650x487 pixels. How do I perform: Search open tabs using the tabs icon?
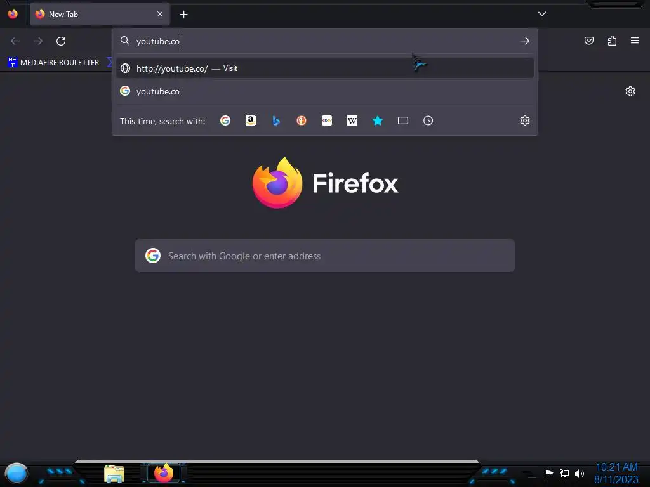click(x=403, y=120)
